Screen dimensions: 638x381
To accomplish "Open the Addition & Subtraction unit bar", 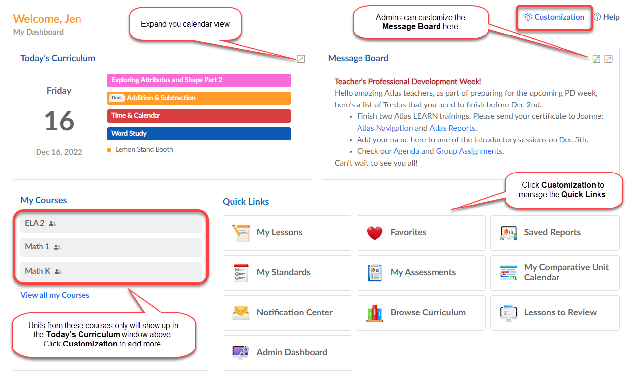I will coord(199,98).
